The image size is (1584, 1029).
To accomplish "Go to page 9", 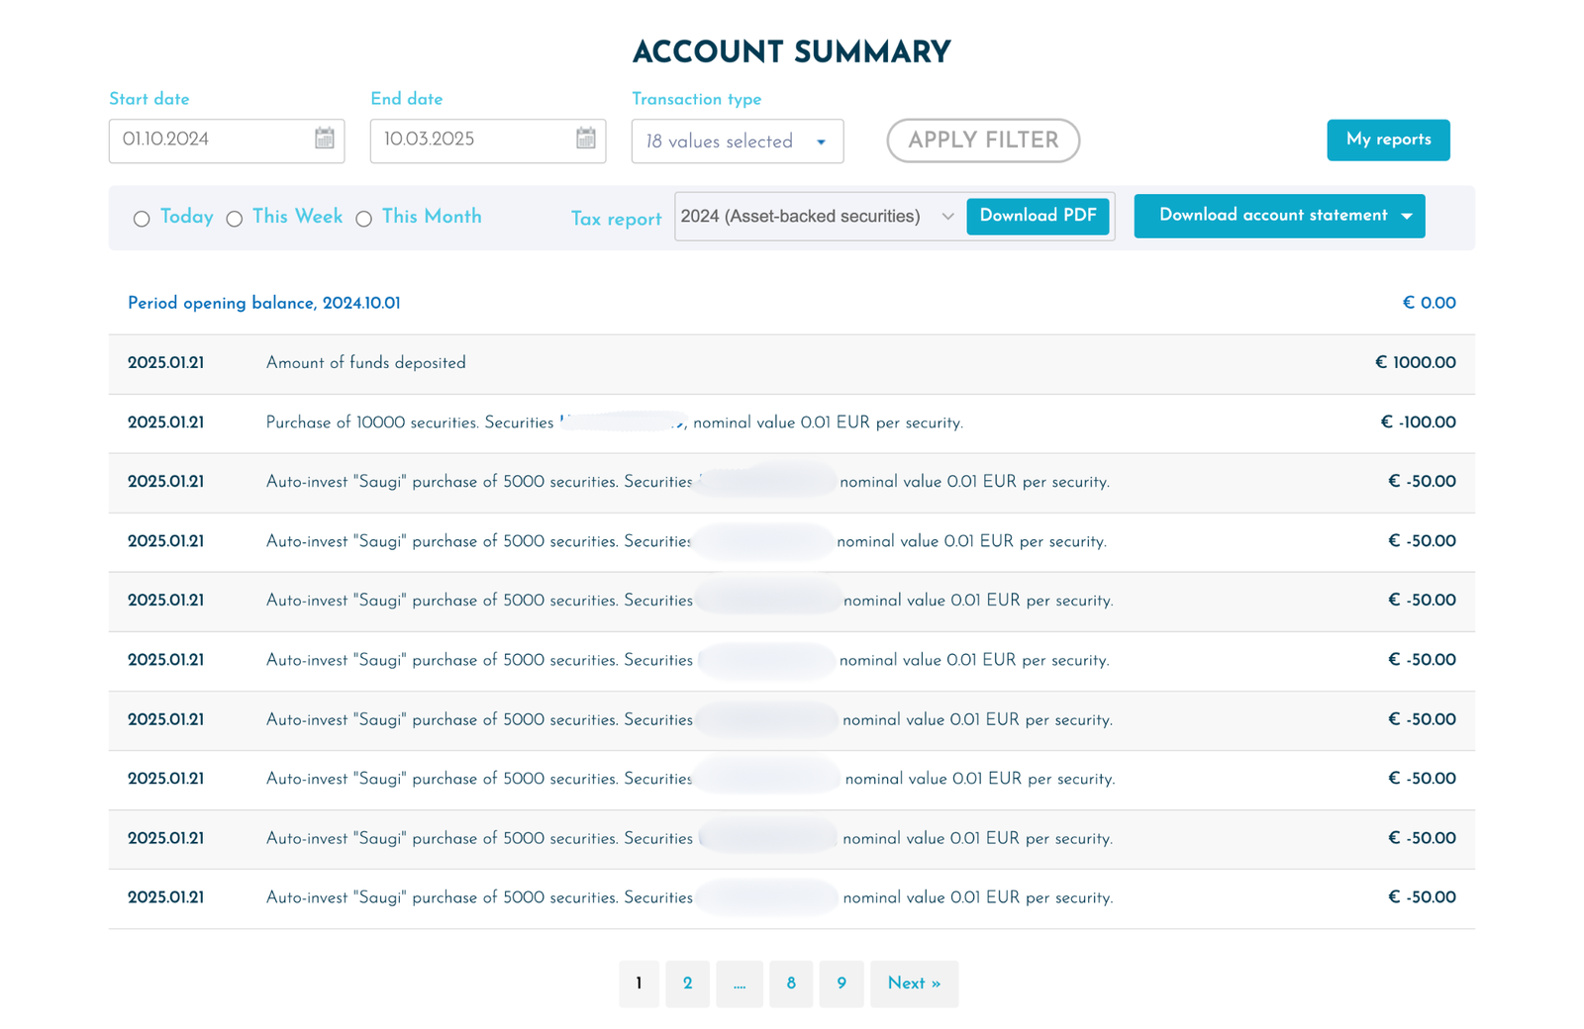I will (841, 983).
